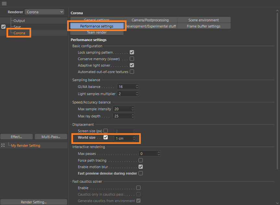Open the Renderer dropdown
280x205 pixels.
click(45, 12)
